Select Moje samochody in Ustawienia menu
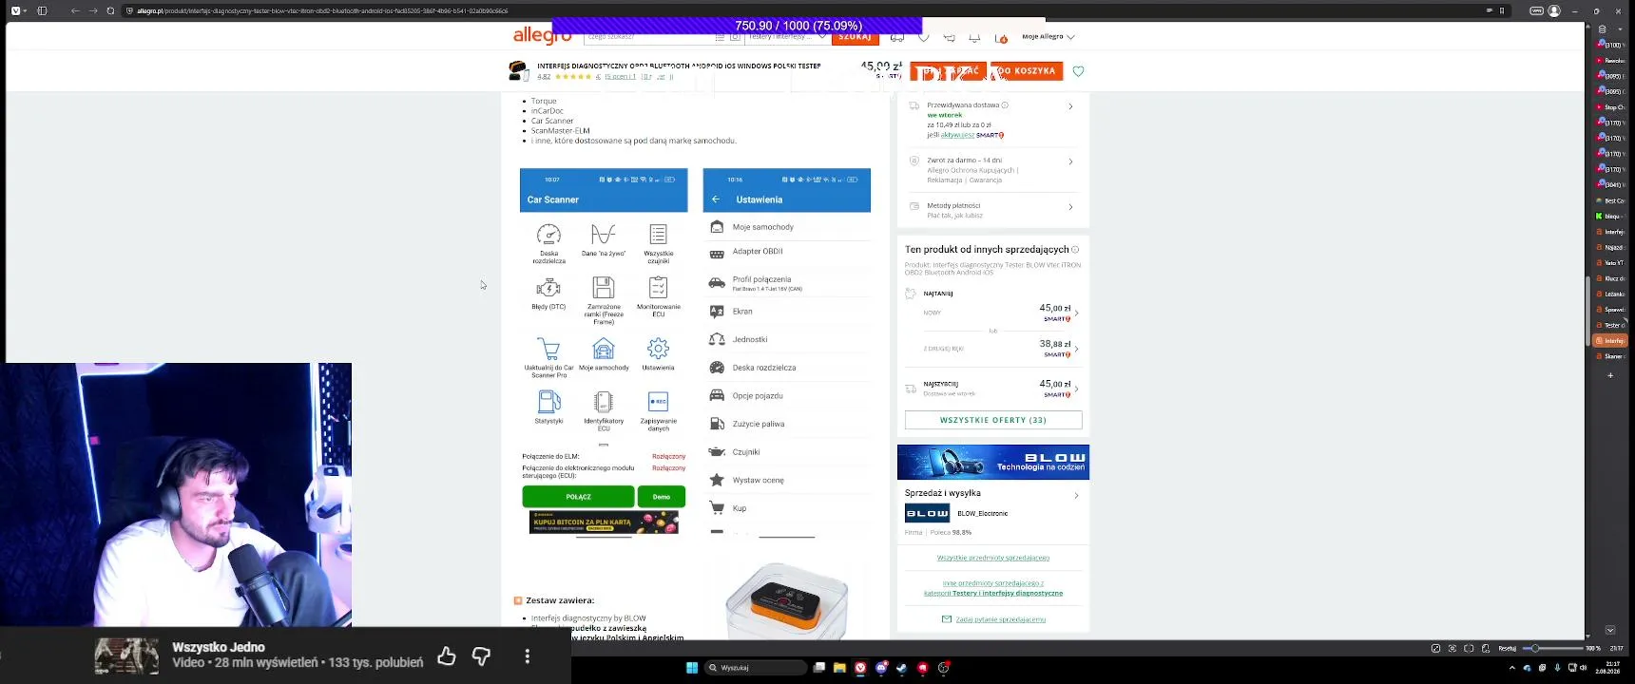Viewport: 1635px width, 684px height. click(787, 227)
